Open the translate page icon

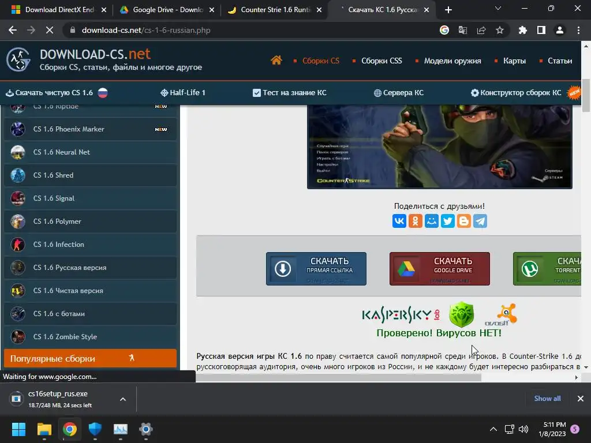click(x=463, y=30)
